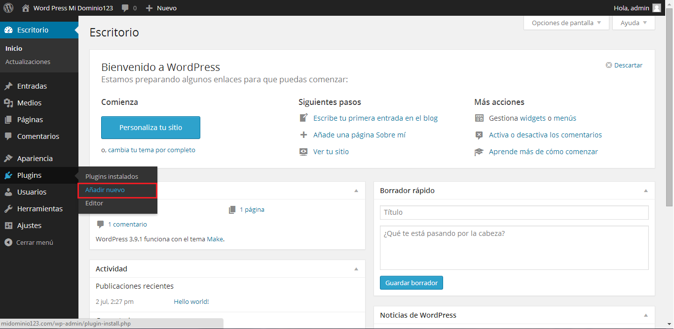Dismiss the welcome panel via Descartar

pyautogui.click(x=628, y=65)
